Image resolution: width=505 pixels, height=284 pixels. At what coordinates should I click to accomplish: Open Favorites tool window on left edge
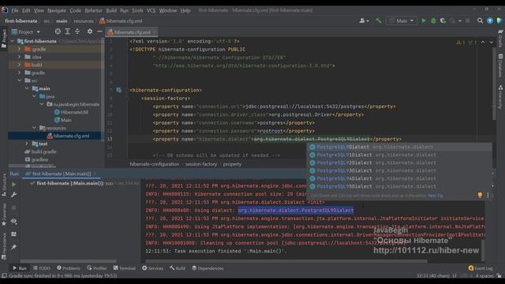tap(4, 214)
